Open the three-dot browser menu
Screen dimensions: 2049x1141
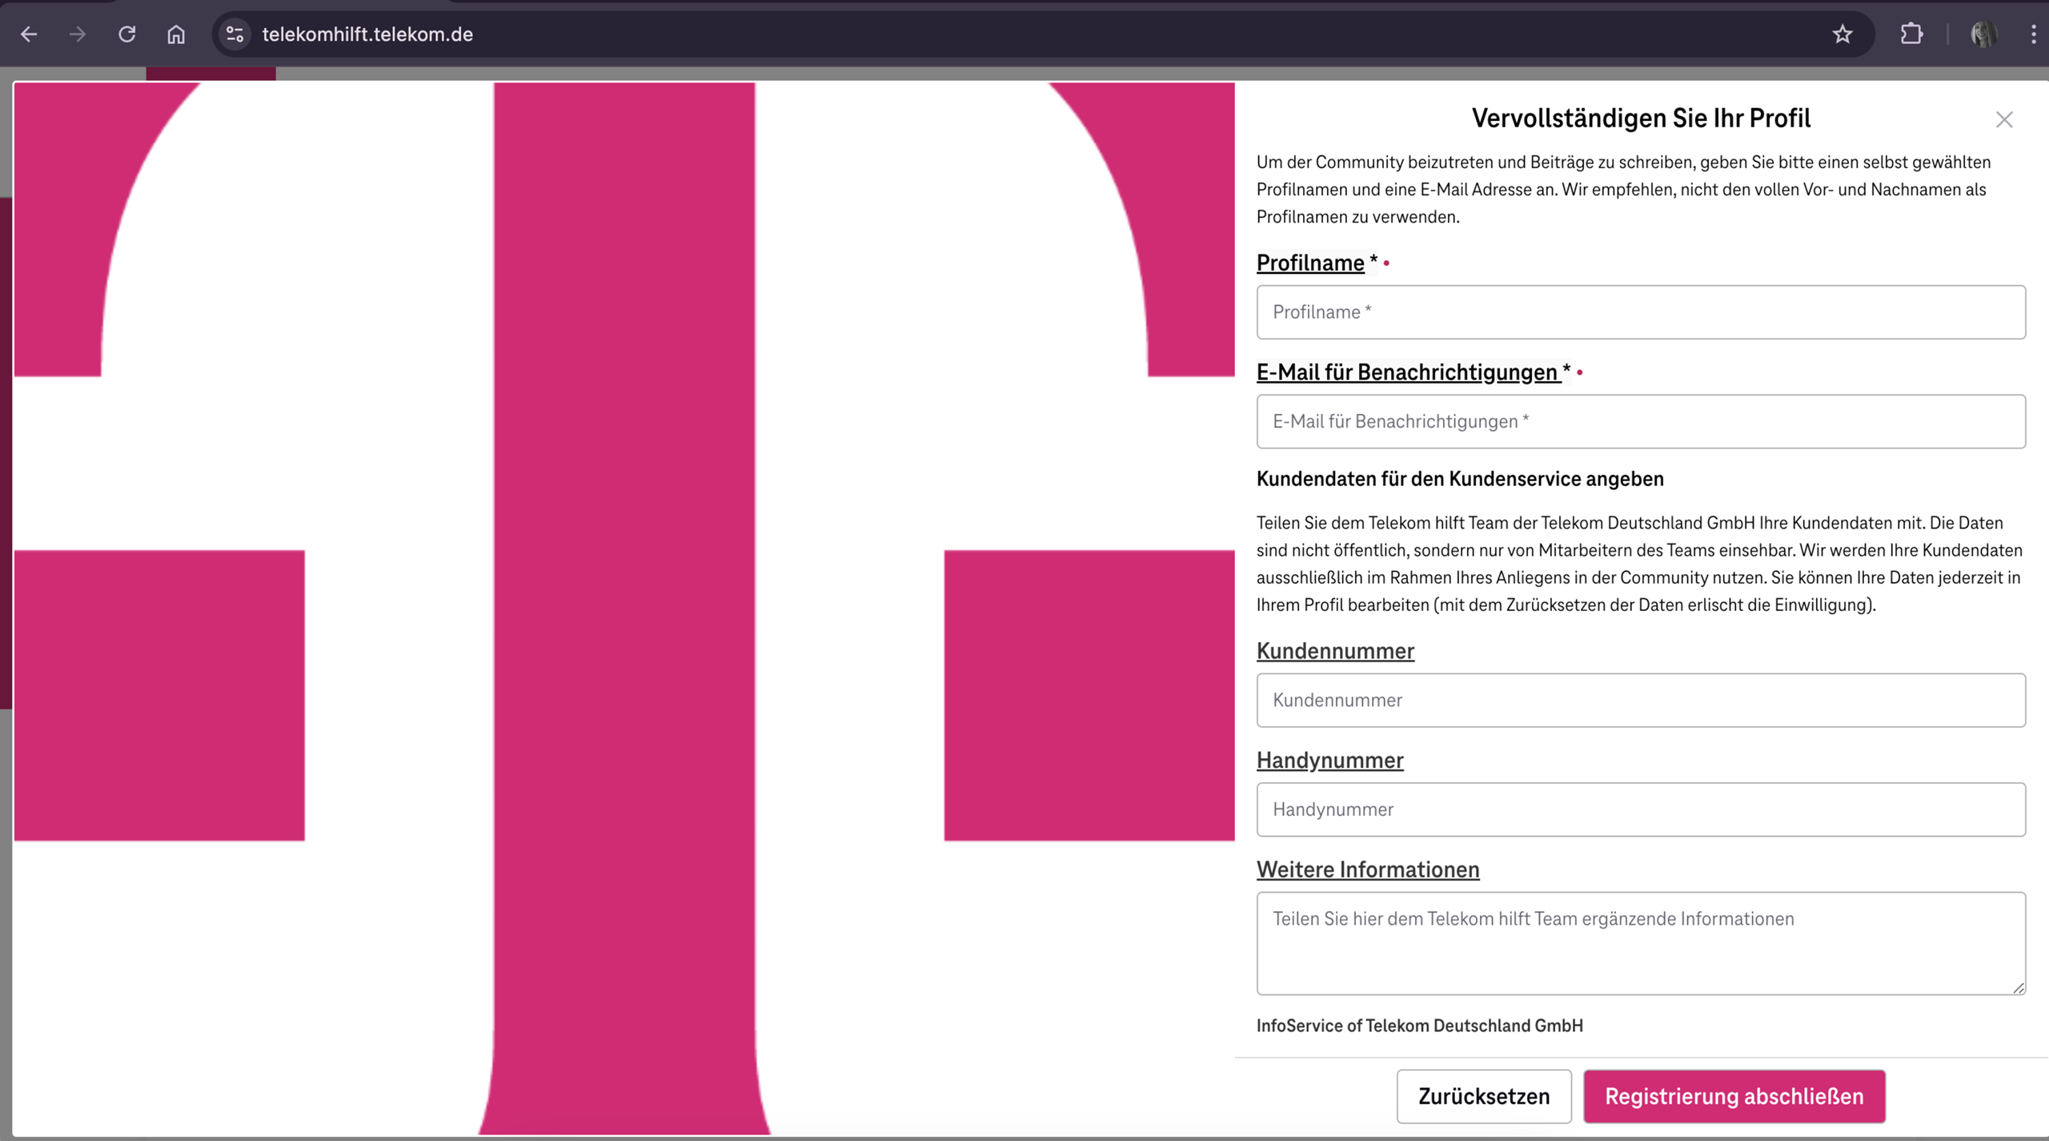point(2033,34)
